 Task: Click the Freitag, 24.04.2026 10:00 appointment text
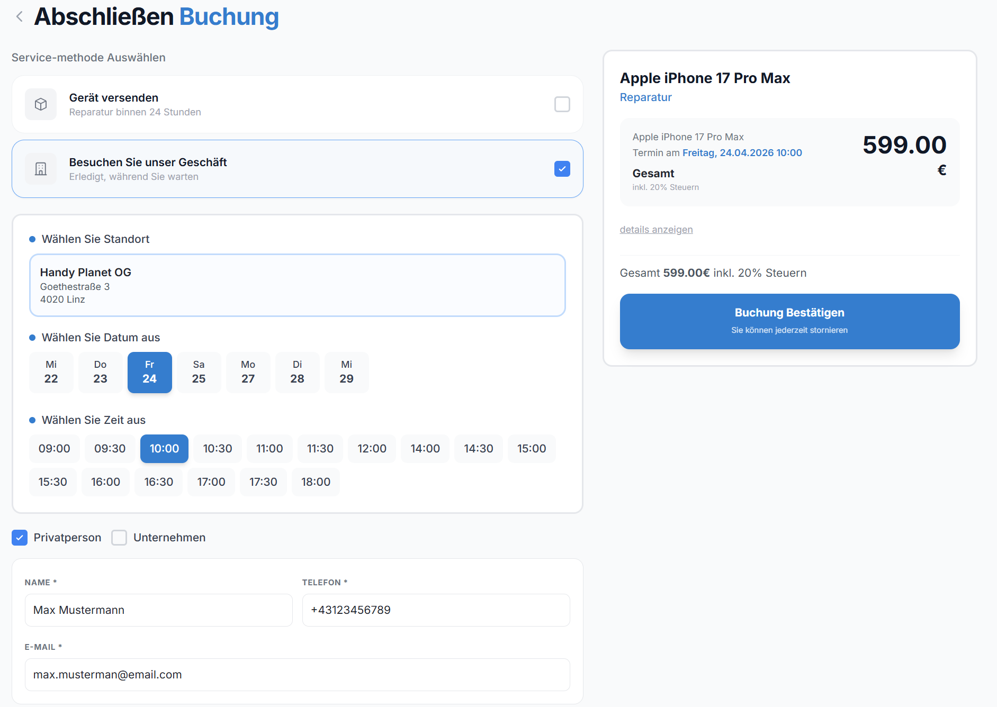point(742,153)
